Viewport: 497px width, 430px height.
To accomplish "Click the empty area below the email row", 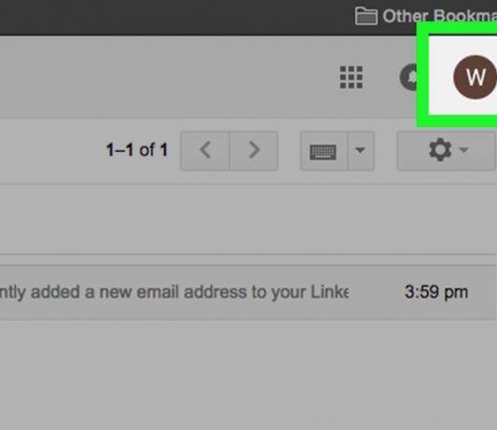I will point(248,374).
